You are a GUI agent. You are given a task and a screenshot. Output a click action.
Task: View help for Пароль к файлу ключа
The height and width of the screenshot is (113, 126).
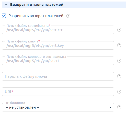(119, 76)
